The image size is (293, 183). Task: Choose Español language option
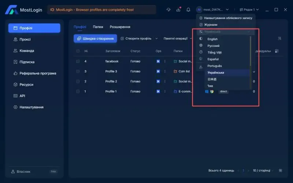[x=213, y=59]
